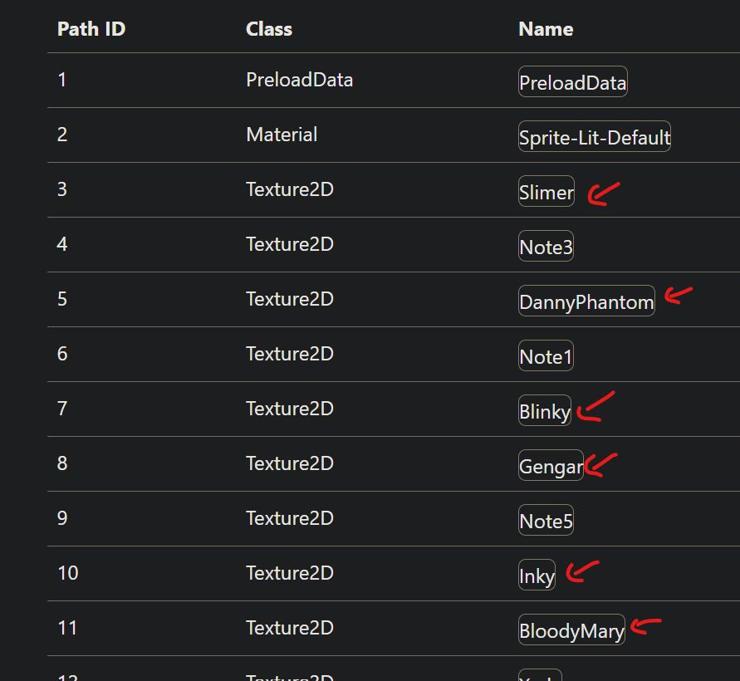Select the Slimer texture name
The image size is (740, 681).
pos(546,192)
